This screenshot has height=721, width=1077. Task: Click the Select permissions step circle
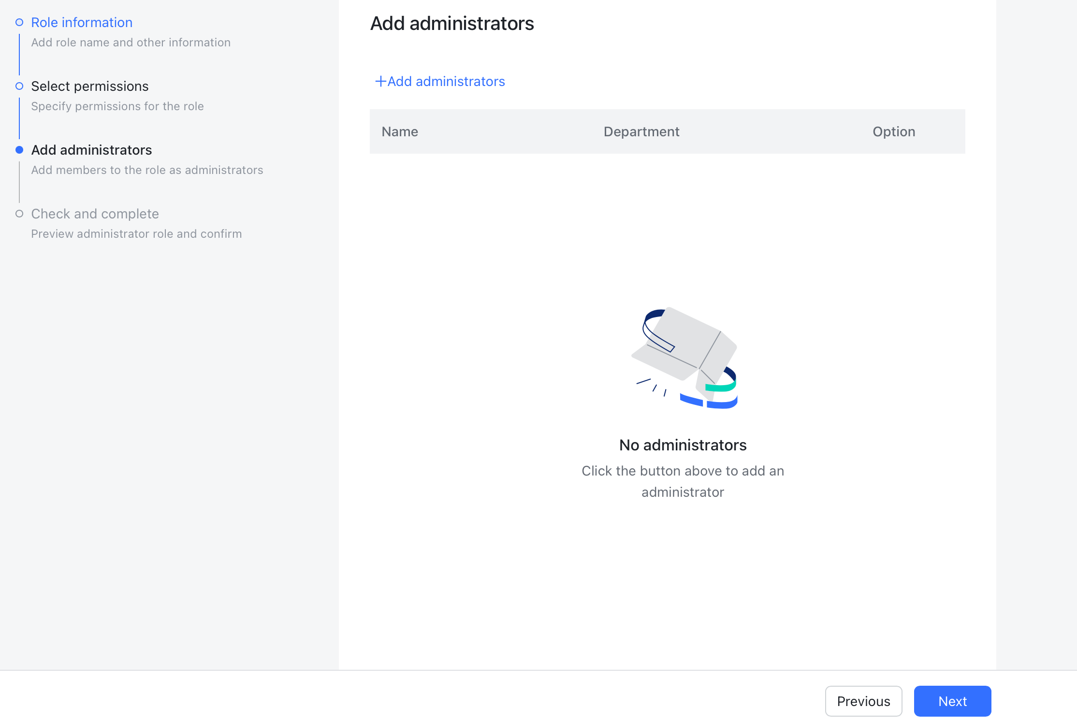click(x=19, y=86)
